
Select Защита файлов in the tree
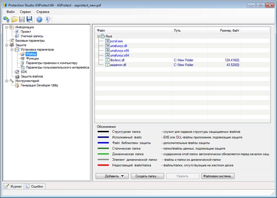[x=32, y=76]
